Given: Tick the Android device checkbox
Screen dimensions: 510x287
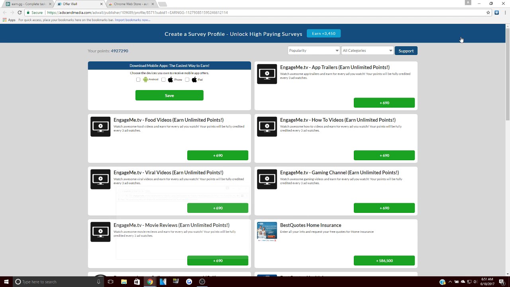Looking at the screenshot, I should tap(138, 80).
